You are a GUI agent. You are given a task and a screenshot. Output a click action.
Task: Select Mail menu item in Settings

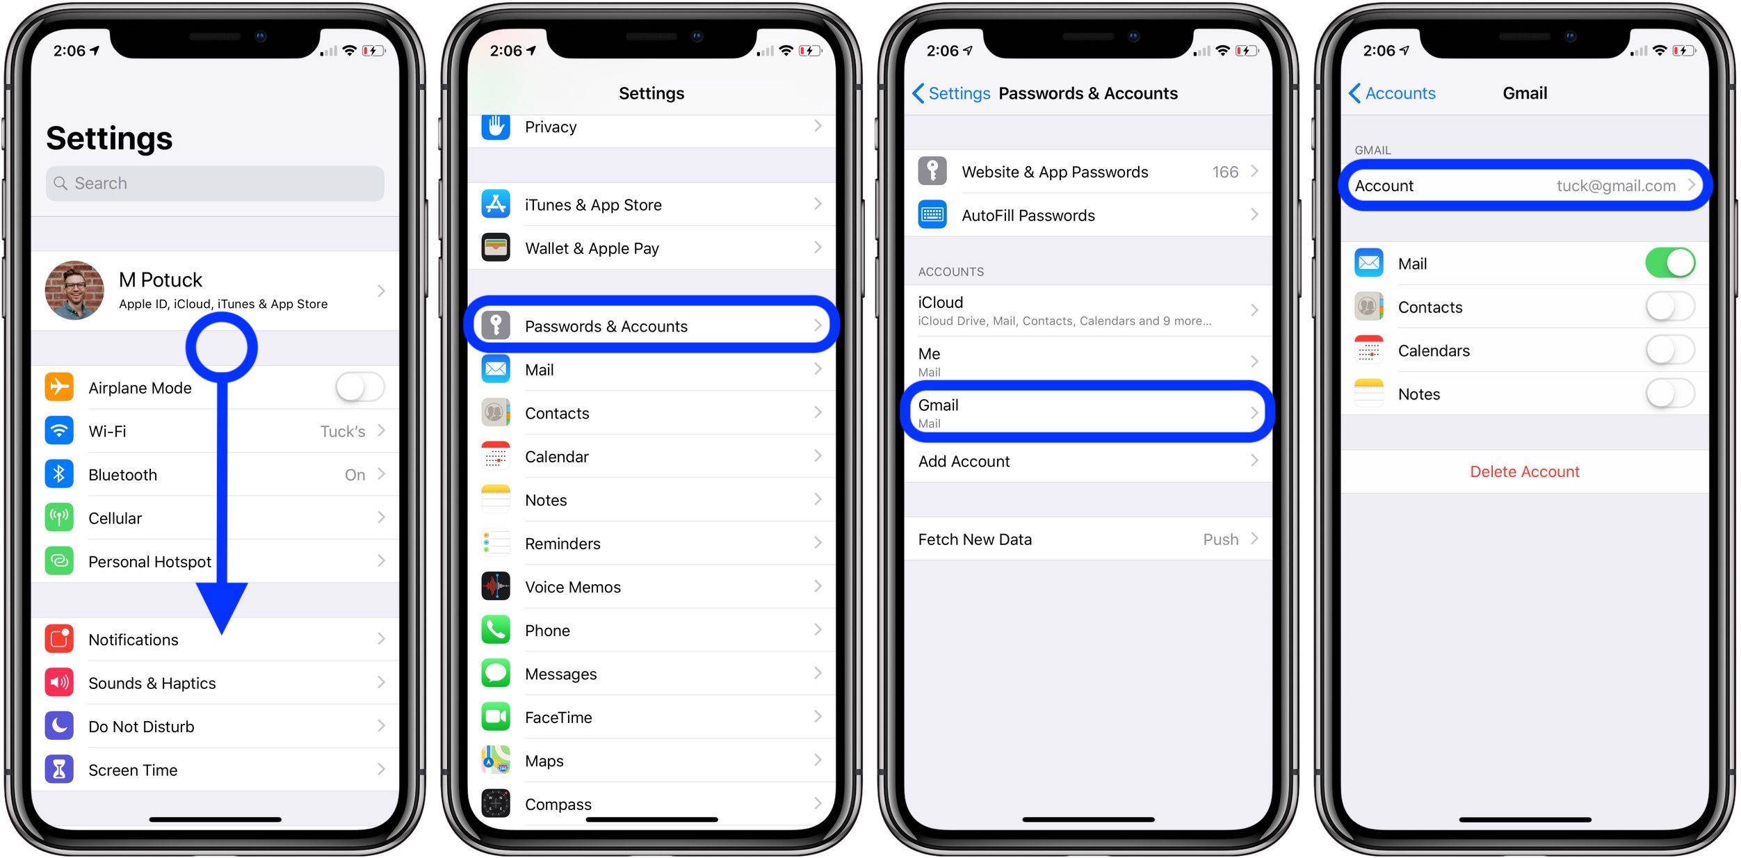pos(653,369)
